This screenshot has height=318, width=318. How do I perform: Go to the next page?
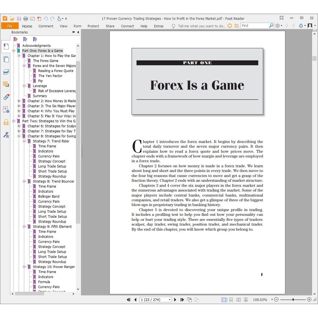click(175, 300)
